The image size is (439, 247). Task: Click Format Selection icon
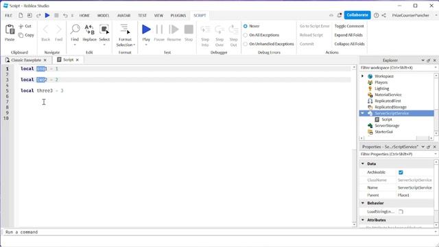[125, 30]
